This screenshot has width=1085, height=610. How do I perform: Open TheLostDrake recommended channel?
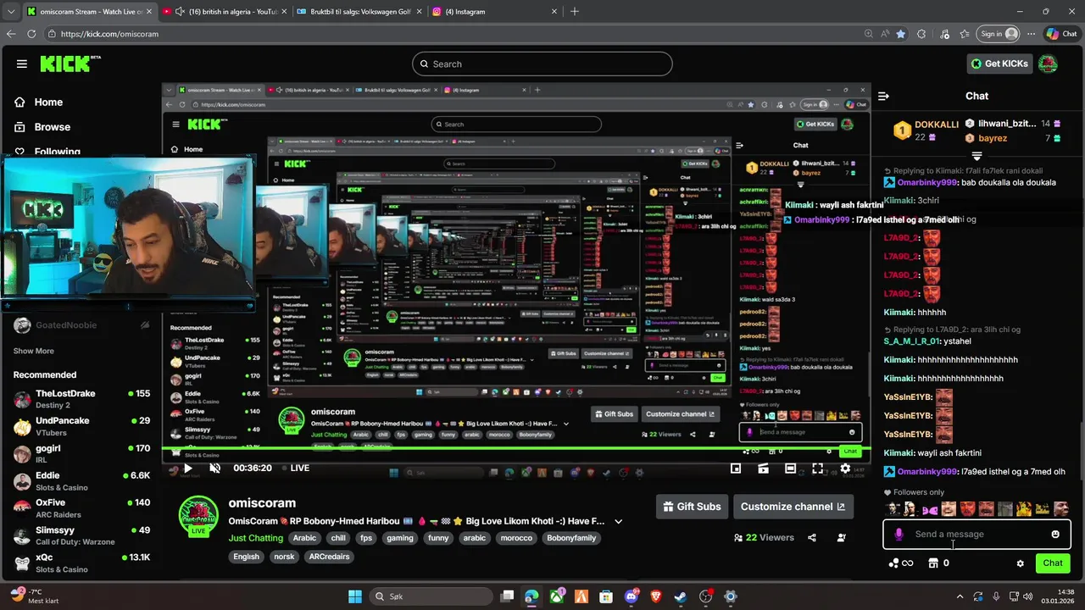(x=81, y=398)
